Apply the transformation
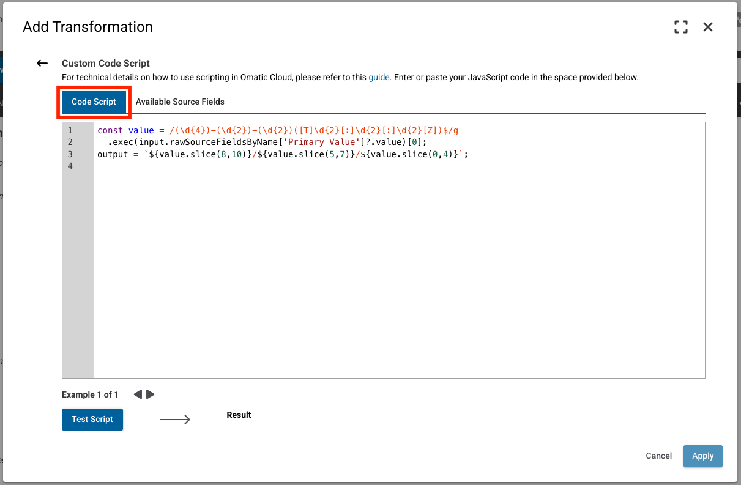Viewport: 741px width, 485px height. pyautogui.click(x=702, y=456)
